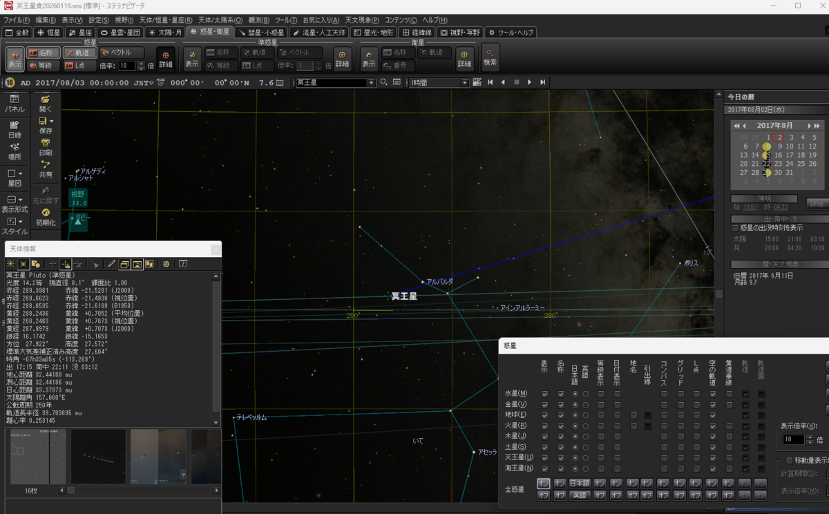Switch to the 経緯線 tab

click(417, 32)
